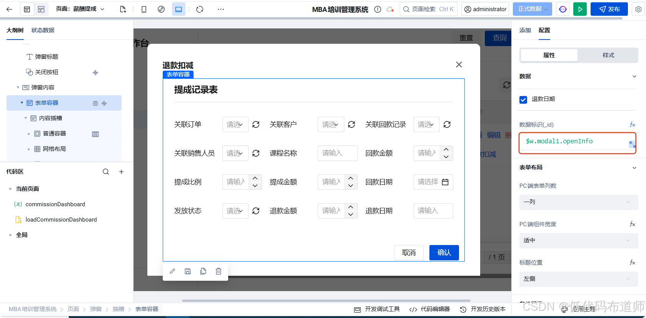Click the info icon beside MBA培训管理系统
The width and height of the screenshot is (646, 318).
coord(378,9)
